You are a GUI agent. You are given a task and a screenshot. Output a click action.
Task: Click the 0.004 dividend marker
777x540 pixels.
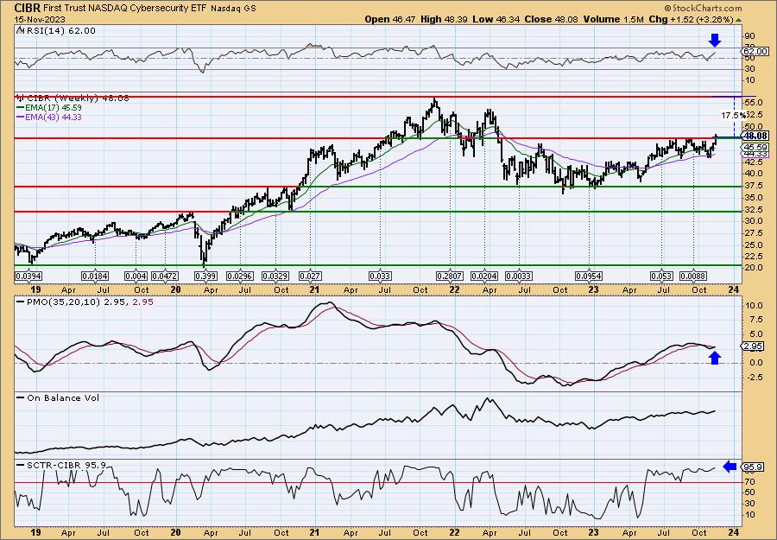tap(136, 276)
